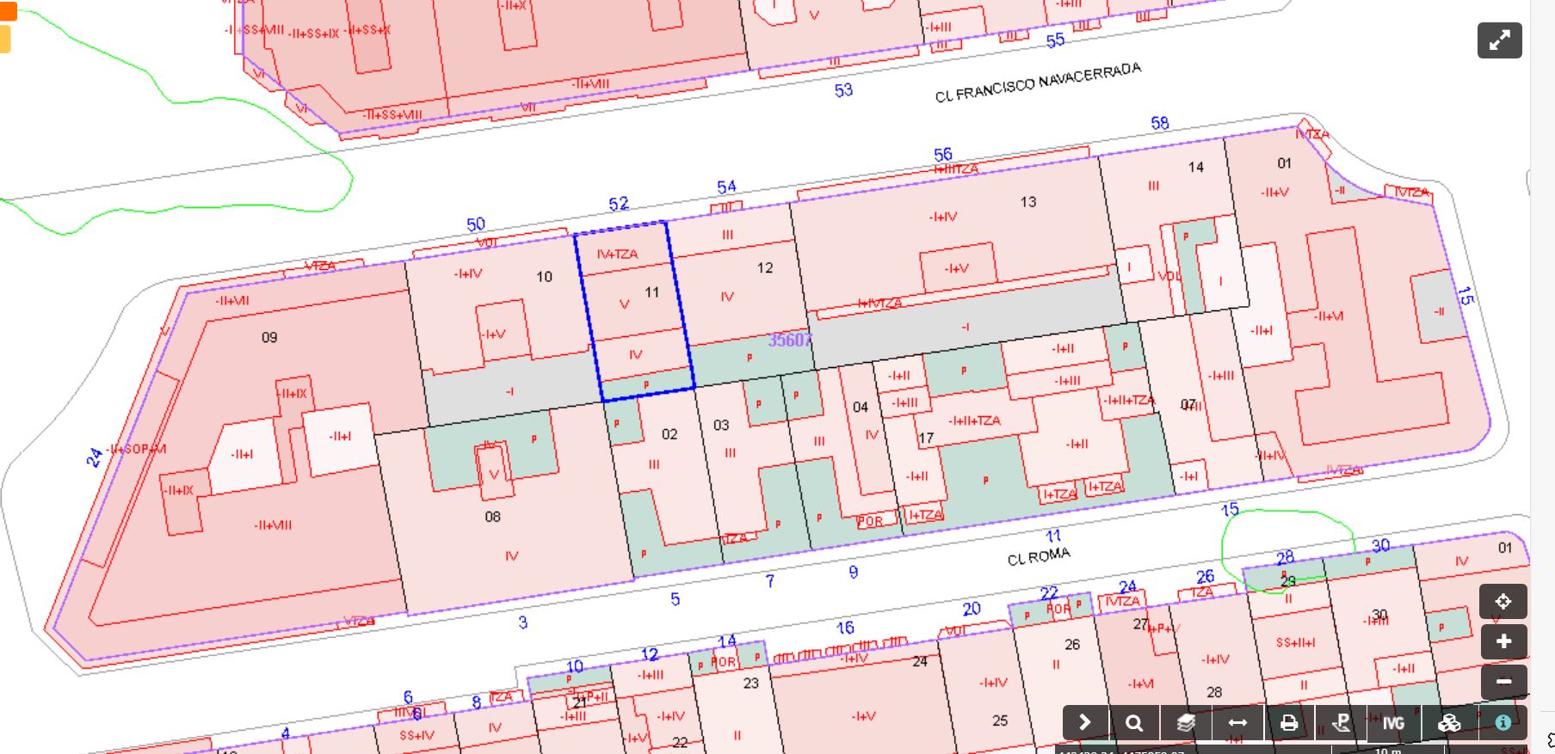
Task: Click the CL FRANCISCO NAVACERRADA street label
Action: pos(1038,83)
